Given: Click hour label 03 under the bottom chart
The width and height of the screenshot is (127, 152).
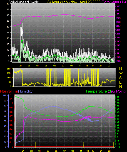Looking at the screenshot, I should pos(48,151).
